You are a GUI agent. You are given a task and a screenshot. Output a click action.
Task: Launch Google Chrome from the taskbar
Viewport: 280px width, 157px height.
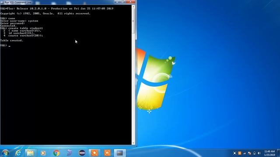[56, 153]
